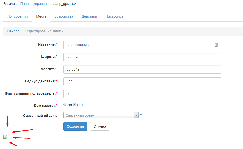Click the Сохранить button
Image resolution: width=243 pixels, height=149 pixels.
pos(75,126)
